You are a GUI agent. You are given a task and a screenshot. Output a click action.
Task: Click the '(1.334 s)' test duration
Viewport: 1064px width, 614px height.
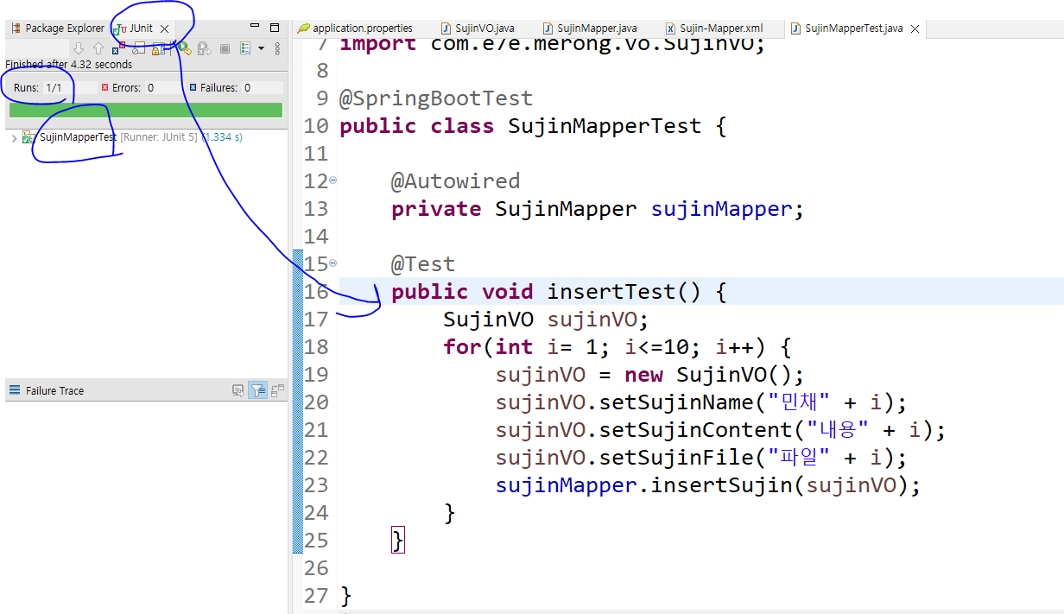[222, 137]
